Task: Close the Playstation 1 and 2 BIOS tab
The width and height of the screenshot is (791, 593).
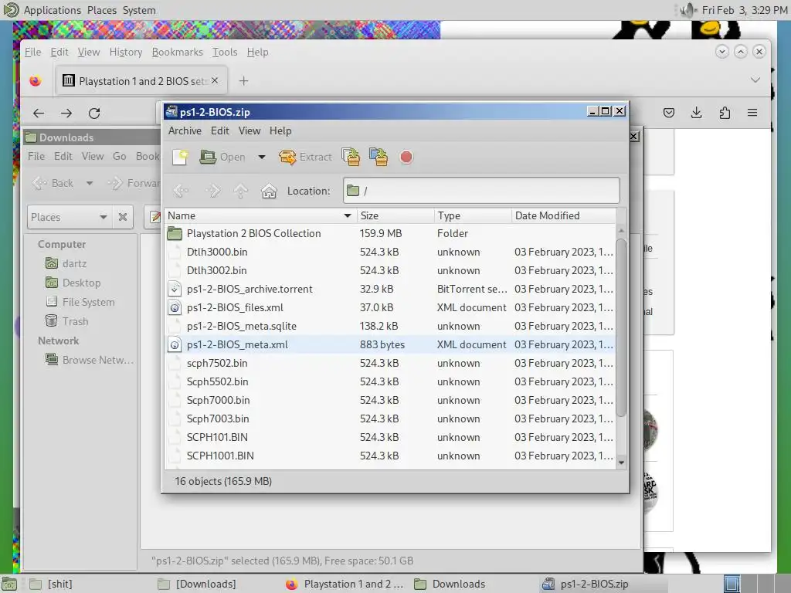Action: point(215,80)
